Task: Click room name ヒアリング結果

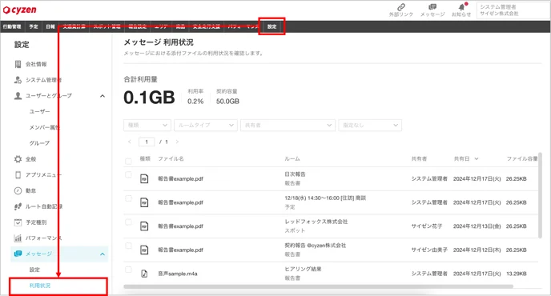Action: tap(303, 269)
